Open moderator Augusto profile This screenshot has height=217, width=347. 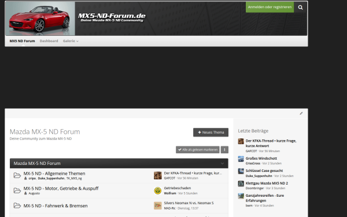(x=34, y=193)
